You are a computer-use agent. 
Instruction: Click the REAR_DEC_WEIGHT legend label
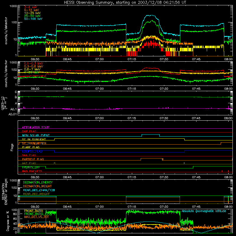click(x=36, y=194)
